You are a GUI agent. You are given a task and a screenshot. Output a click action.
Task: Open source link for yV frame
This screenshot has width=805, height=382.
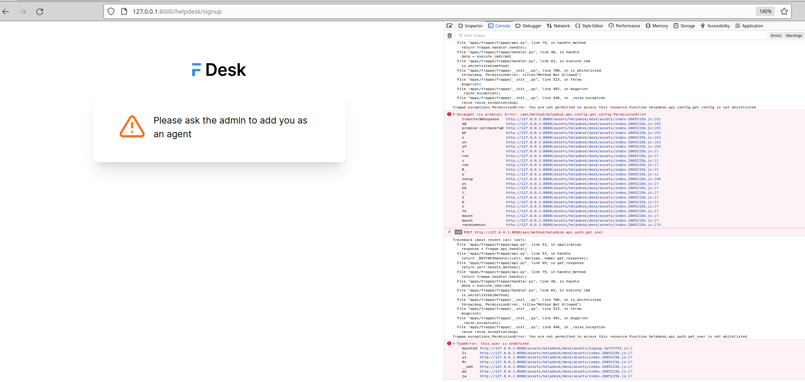583,147
